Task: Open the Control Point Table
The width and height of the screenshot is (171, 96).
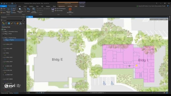Action: (34, 11)
